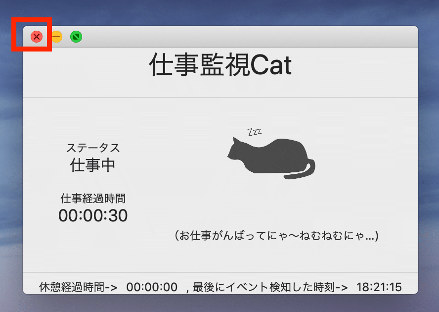Screen dimensions: 439x312
Task: Click the yellow minimize button
Action: pos(56,36)
